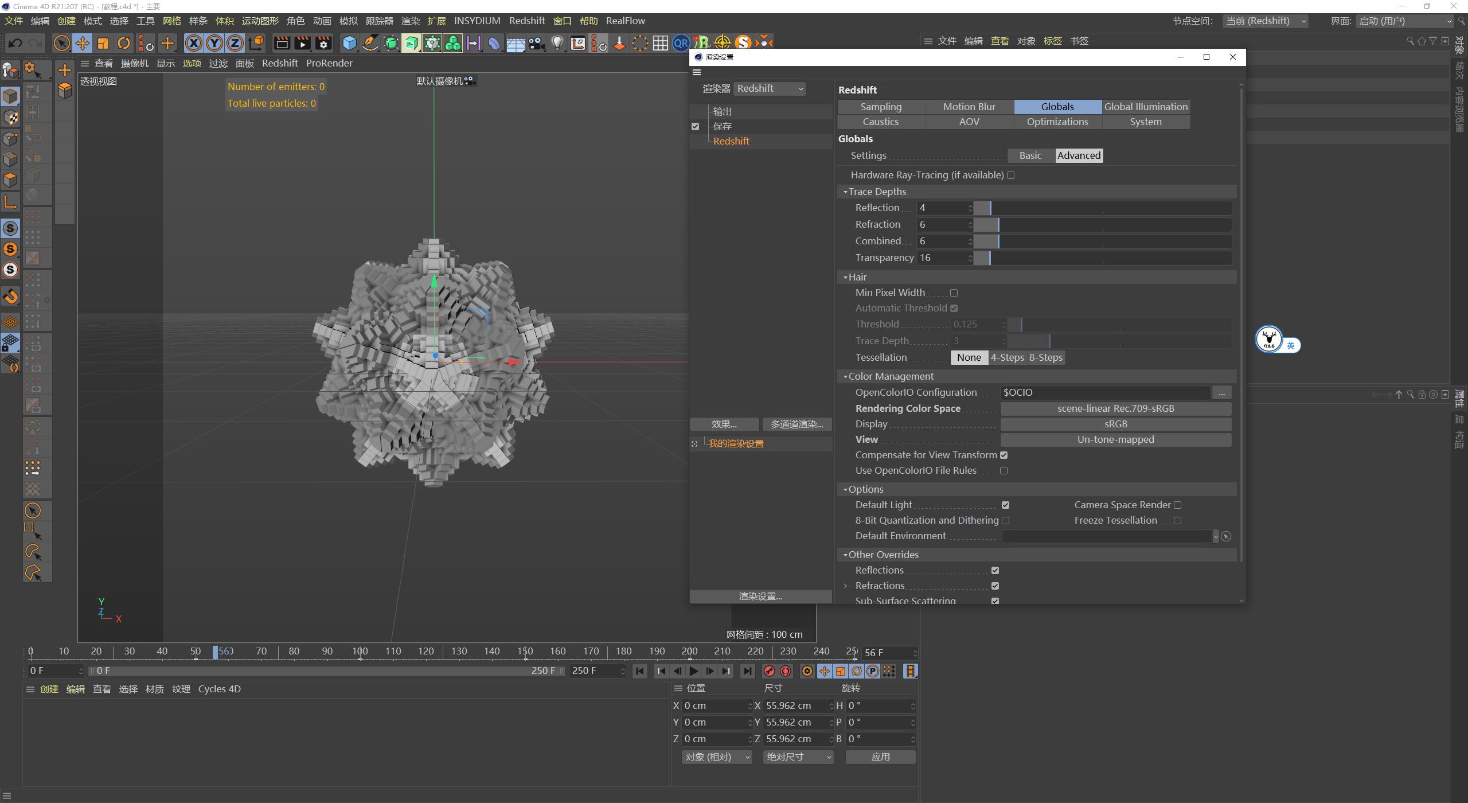Enable Hardware Ray-Tracing checkbox
Screen dimensions: 1468x803
pos(1011,175)
